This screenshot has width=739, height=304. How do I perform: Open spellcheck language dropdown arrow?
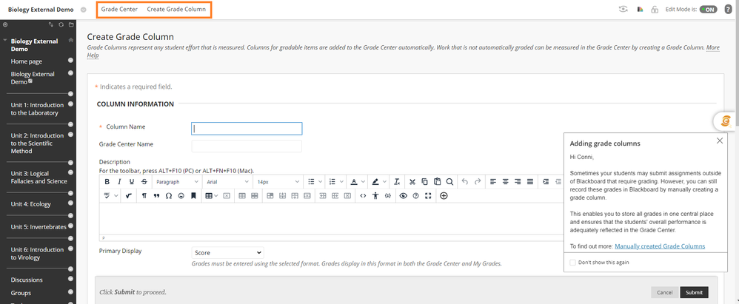(x=116, y=196)
